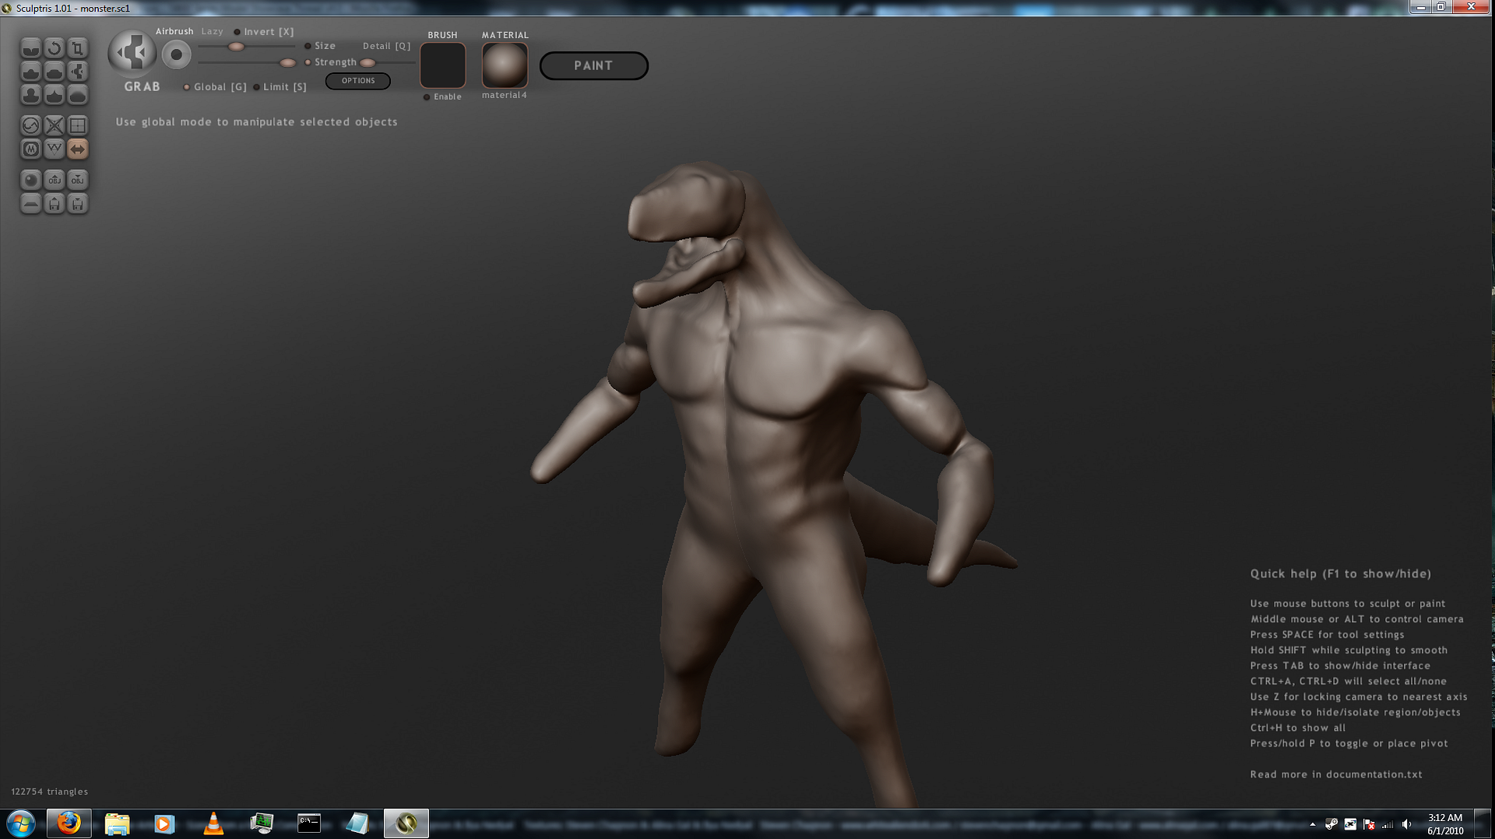
Task: Select the Grab tool in the tool grid
Action: click(x=78, y=72)
